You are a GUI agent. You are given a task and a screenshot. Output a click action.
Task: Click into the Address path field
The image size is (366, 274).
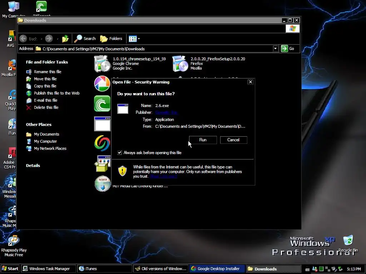coord(154,49)
